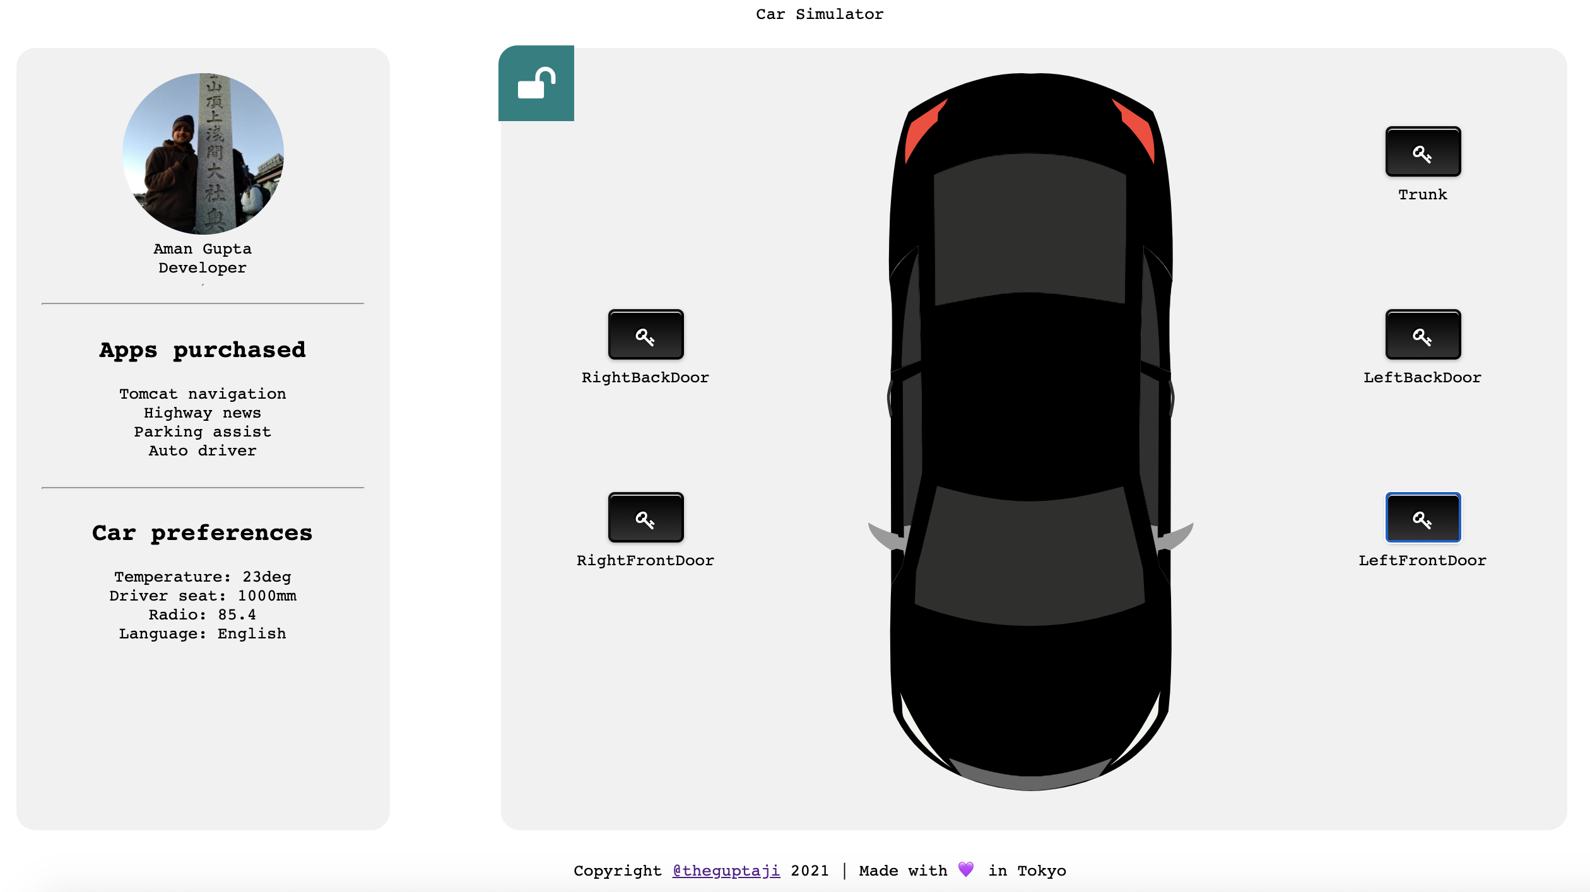Image resolution: width=1590 pixels, height=892 pixels.
Task: Click the Car Simulator page title
Action: coord(820,14)
